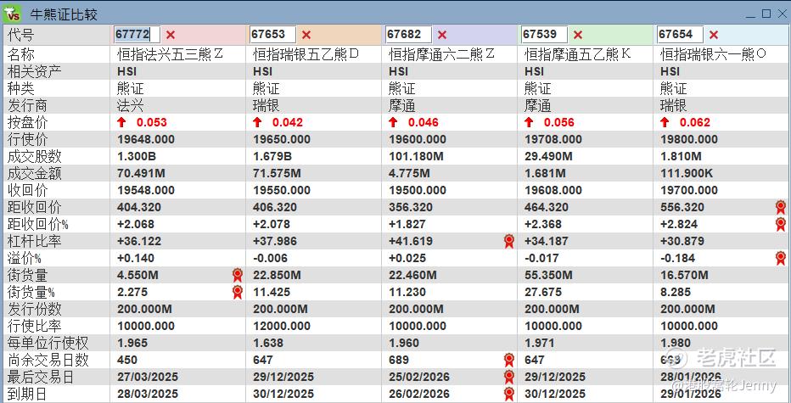This screenshot has height=403, width=791.
Task: Select the 按盘价 row label
Action: 28,122
